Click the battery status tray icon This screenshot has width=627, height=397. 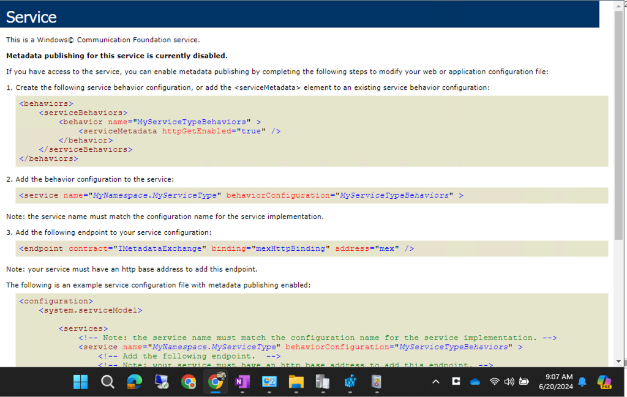pyautogui.click(x=524, y=382)
